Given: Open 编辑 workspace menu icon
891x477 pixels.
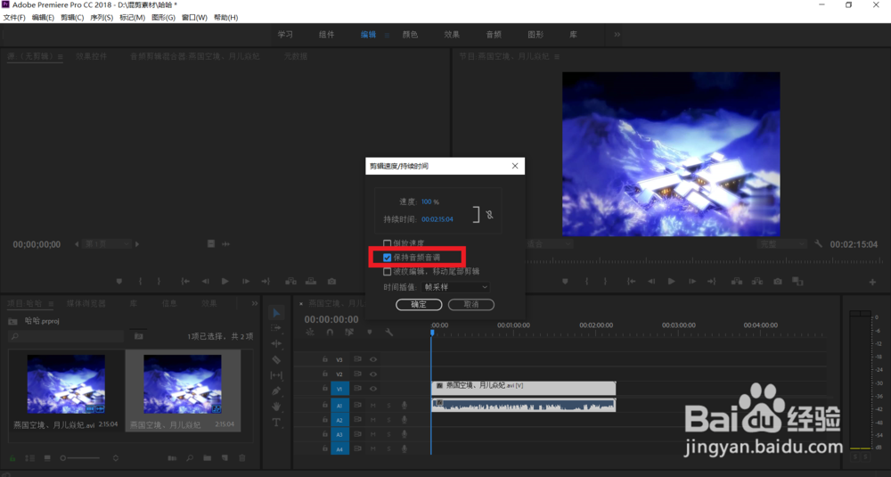Looking at the screenshot, I should pyautogui.click(x=387, y=35).
